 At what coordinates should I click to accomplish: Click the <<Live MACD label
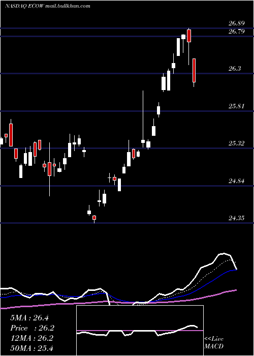[214, 342]
